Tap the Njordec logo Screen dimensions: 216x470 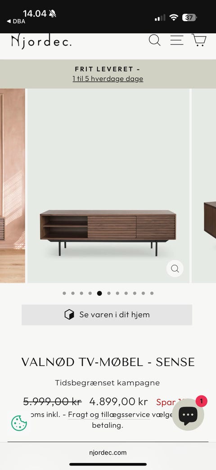pos(41,41)
